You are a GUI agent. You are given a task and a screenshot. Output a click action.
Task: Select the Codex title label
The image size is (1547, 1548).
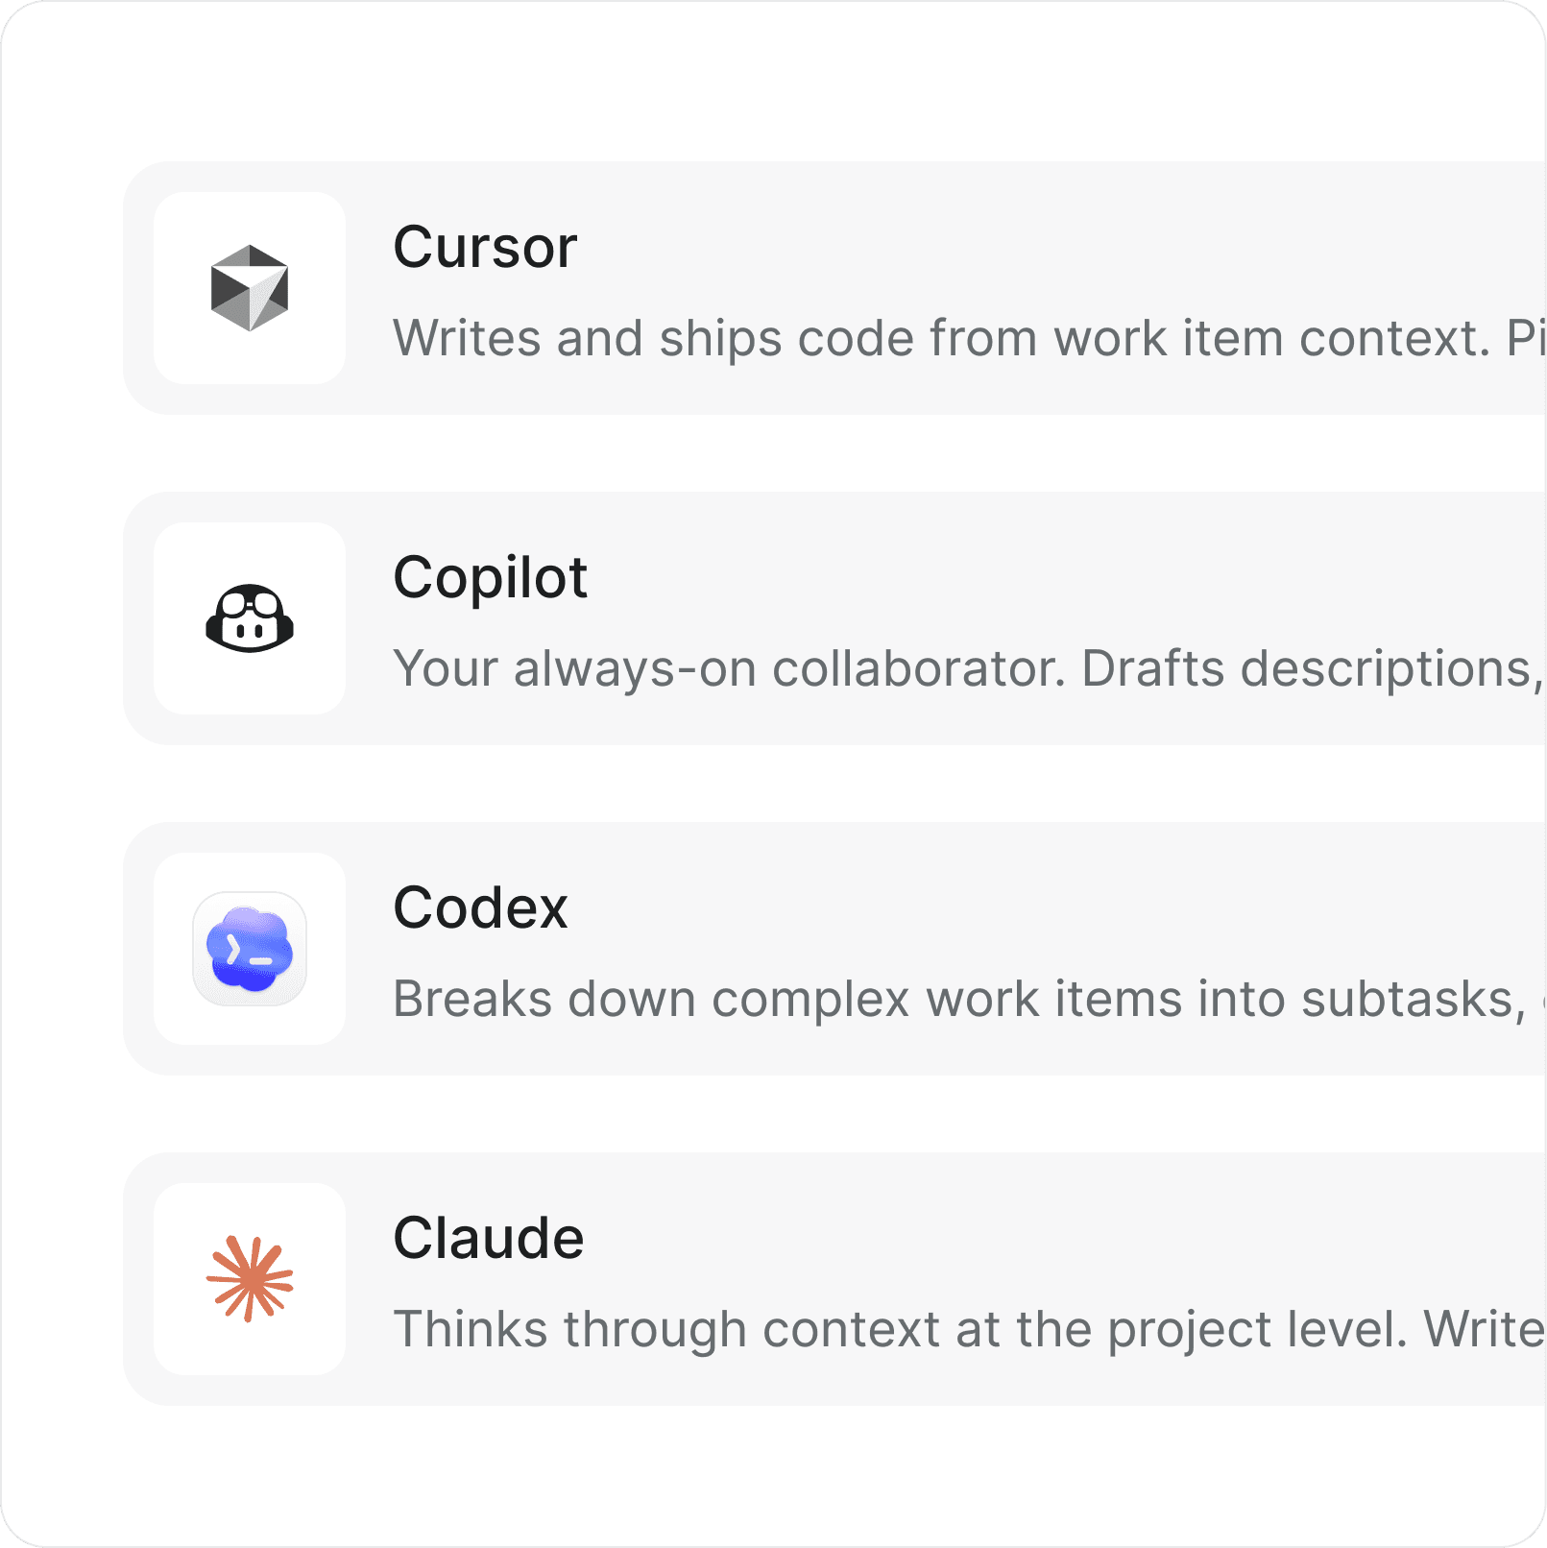pyautogui.click(x=479, y=907)
